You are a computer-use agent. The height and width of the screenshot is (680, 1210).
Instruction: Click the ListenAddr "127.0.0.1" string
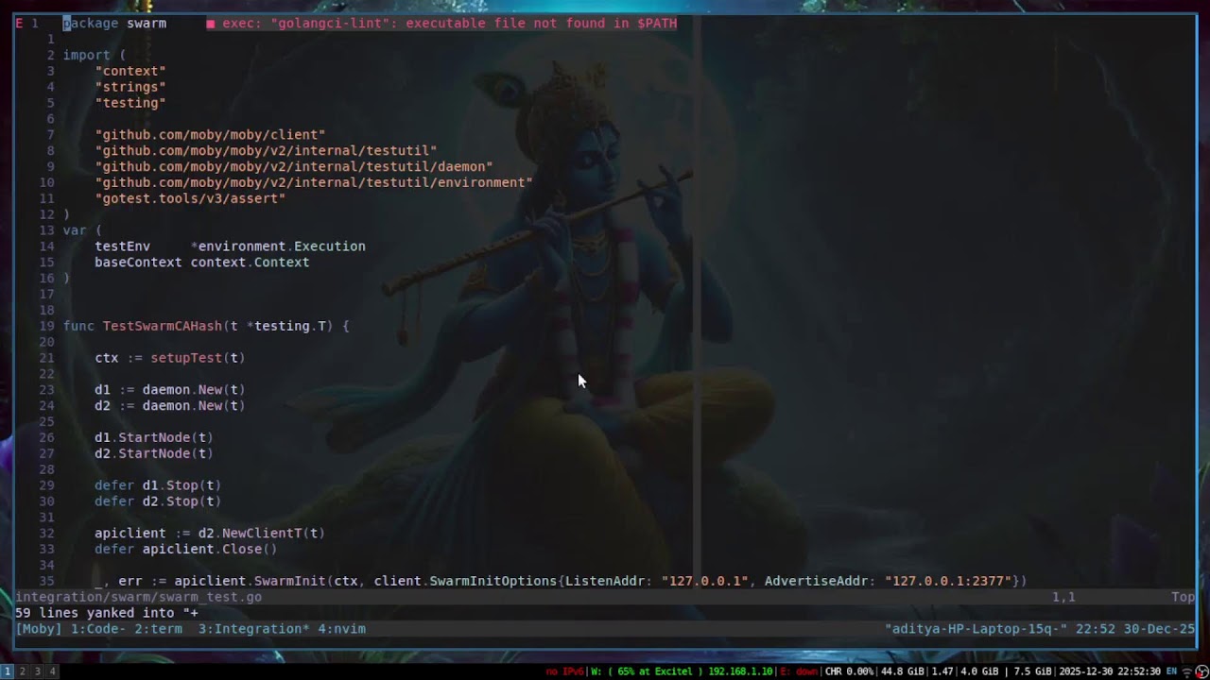click(704, 582)
